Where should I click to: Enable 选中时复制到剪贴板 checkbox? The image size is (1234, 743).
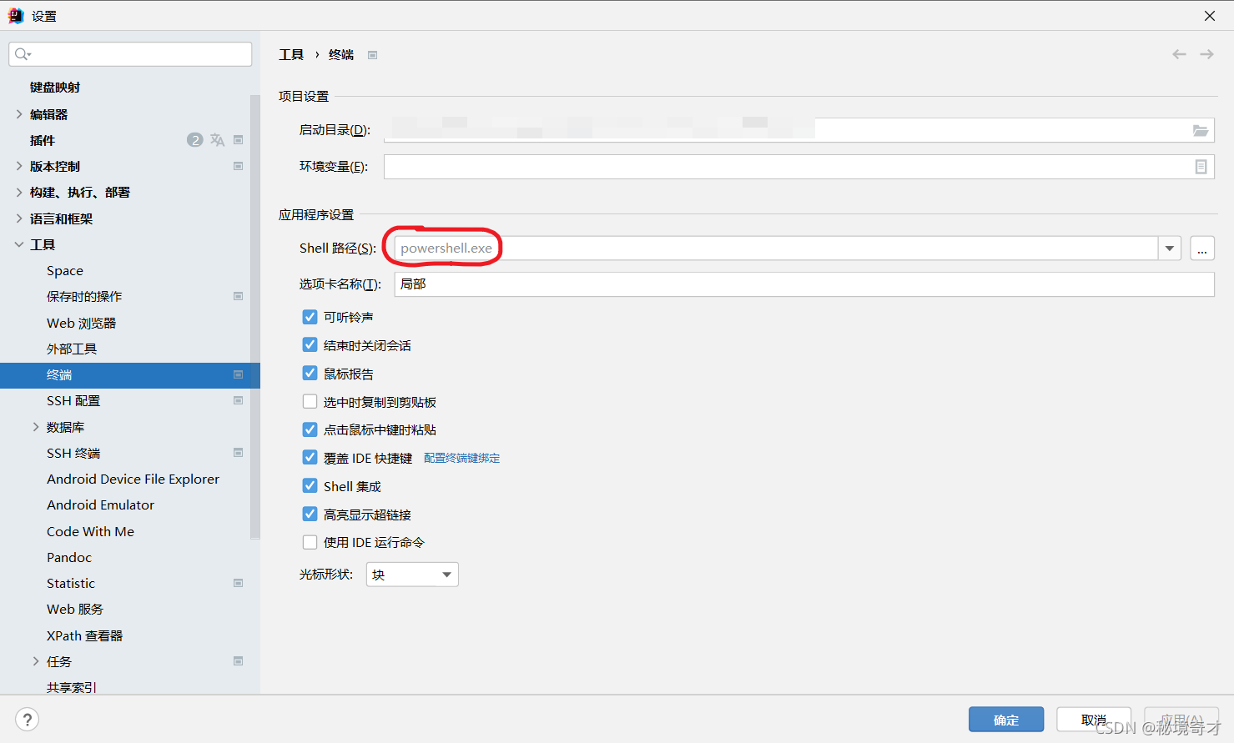[310, 402]
